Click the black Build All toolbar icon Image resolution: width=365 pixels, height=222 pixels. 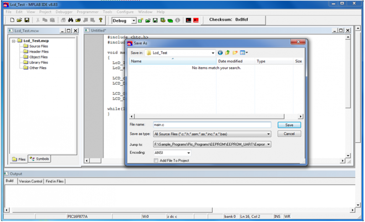pyautogui.click(x=188, y=21)
